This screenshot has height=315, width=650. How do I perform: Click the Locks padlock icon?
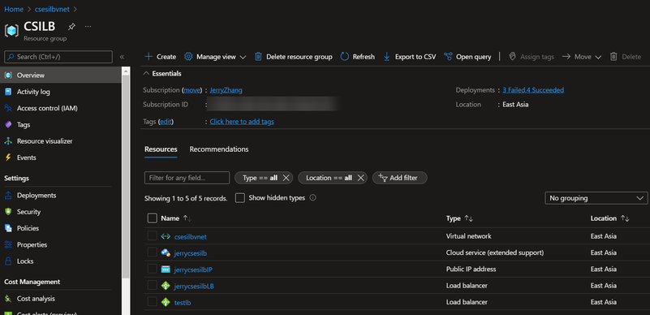(x=8, y=261)
